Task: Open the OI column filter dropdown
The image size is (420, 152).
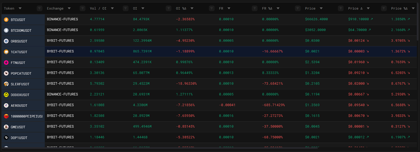Action: [169, 8]
